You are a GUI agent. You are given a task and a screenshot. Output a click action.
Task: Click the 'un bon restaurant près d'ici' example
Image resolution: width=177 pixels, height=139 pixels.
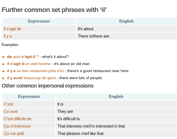click(40, 71)
